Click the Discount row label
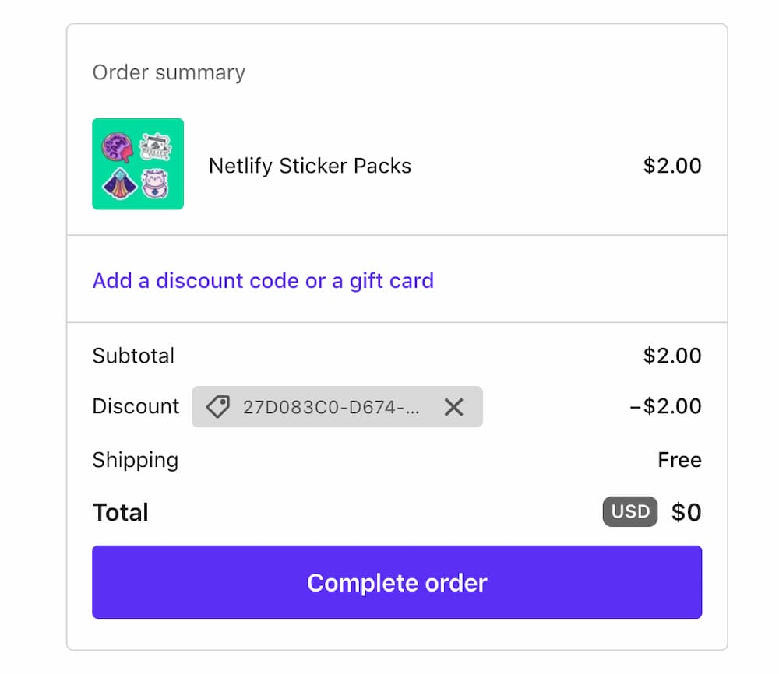Screen dimensions: 779x674 click(136, 406)
